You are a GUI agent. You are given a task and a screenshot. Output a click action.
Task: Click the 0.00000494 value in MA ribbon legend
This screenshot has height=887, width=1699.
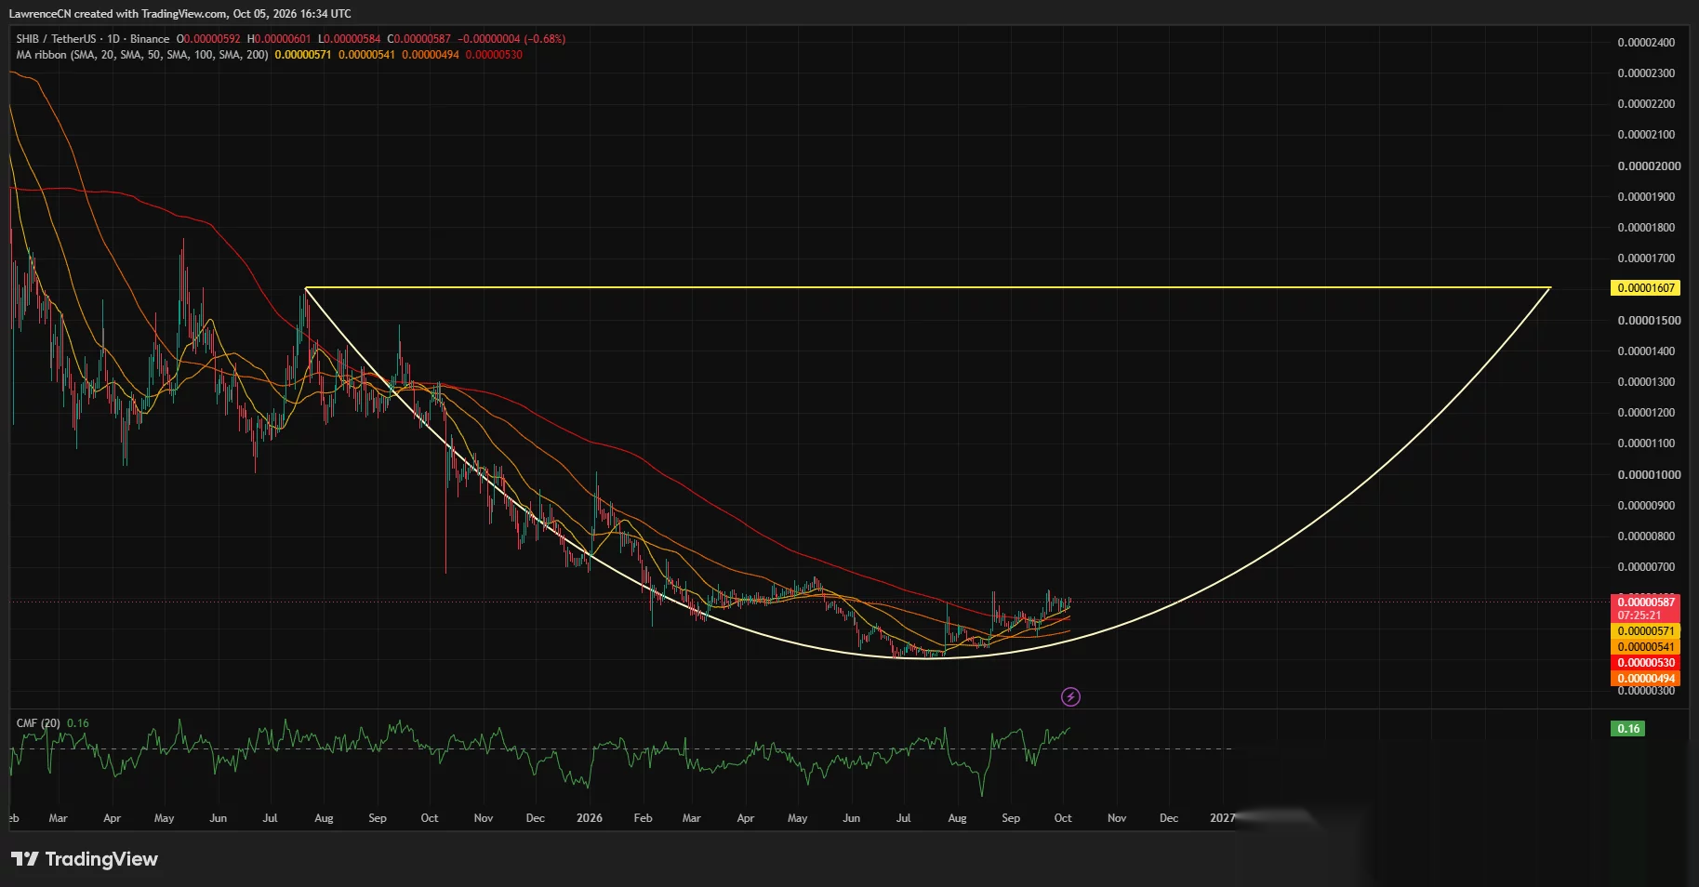pos(431,55)
